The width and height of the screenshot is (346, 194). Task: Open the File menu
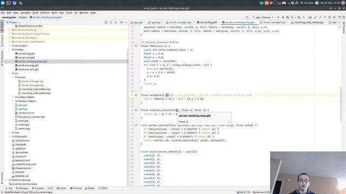3,13
